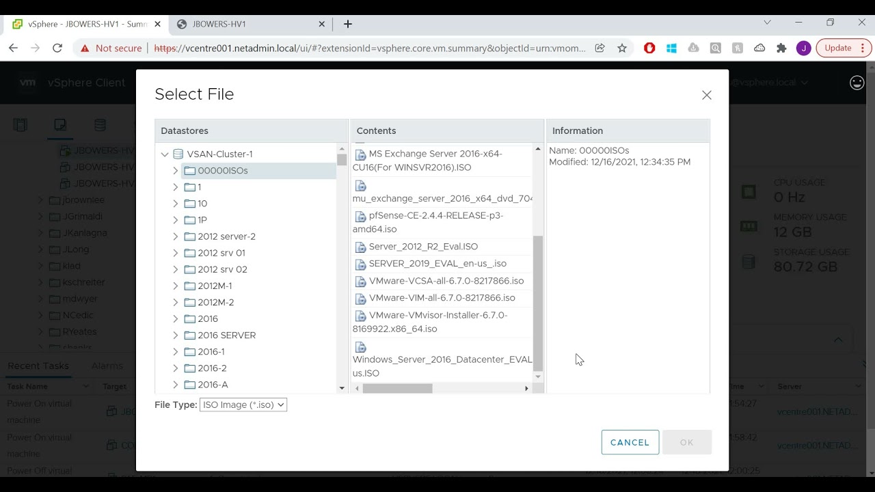The width and height of the screenshot is (875, 492).
Task: Expand the folder named 10
Action: pos(176,204)
